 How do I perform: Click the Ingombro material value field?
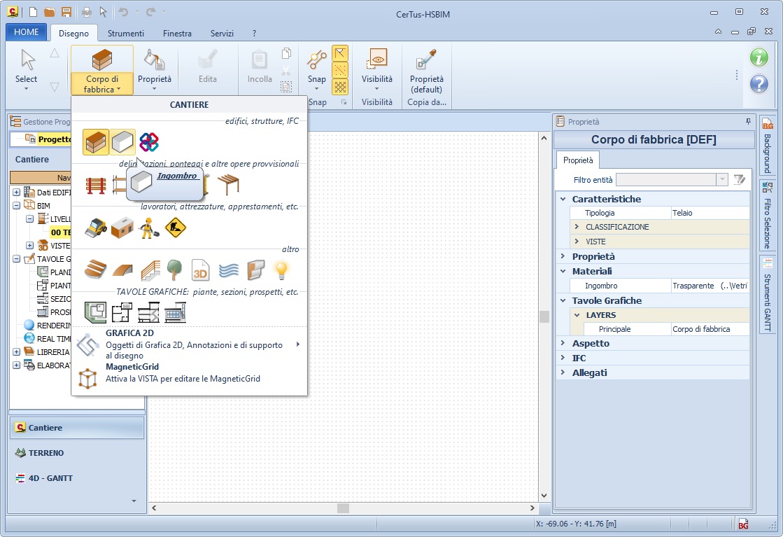coord(710,286)
